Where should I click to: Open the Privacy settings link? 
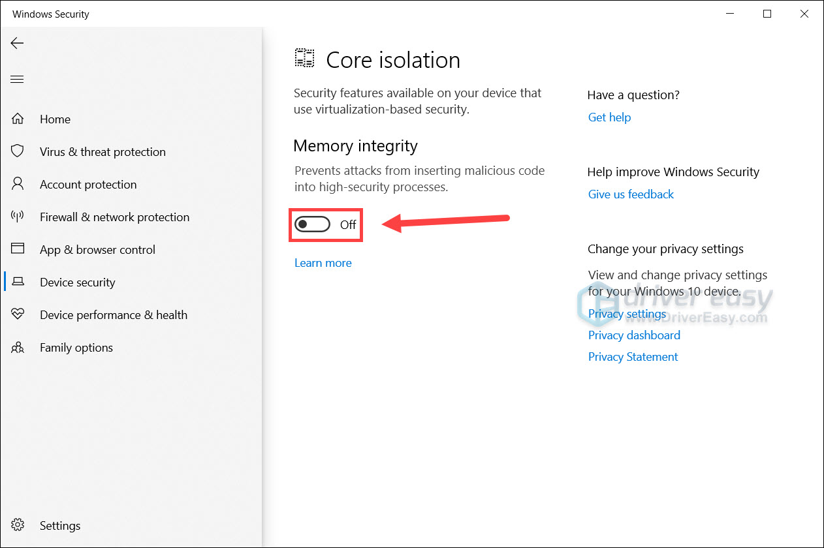(x=627, y=314)
